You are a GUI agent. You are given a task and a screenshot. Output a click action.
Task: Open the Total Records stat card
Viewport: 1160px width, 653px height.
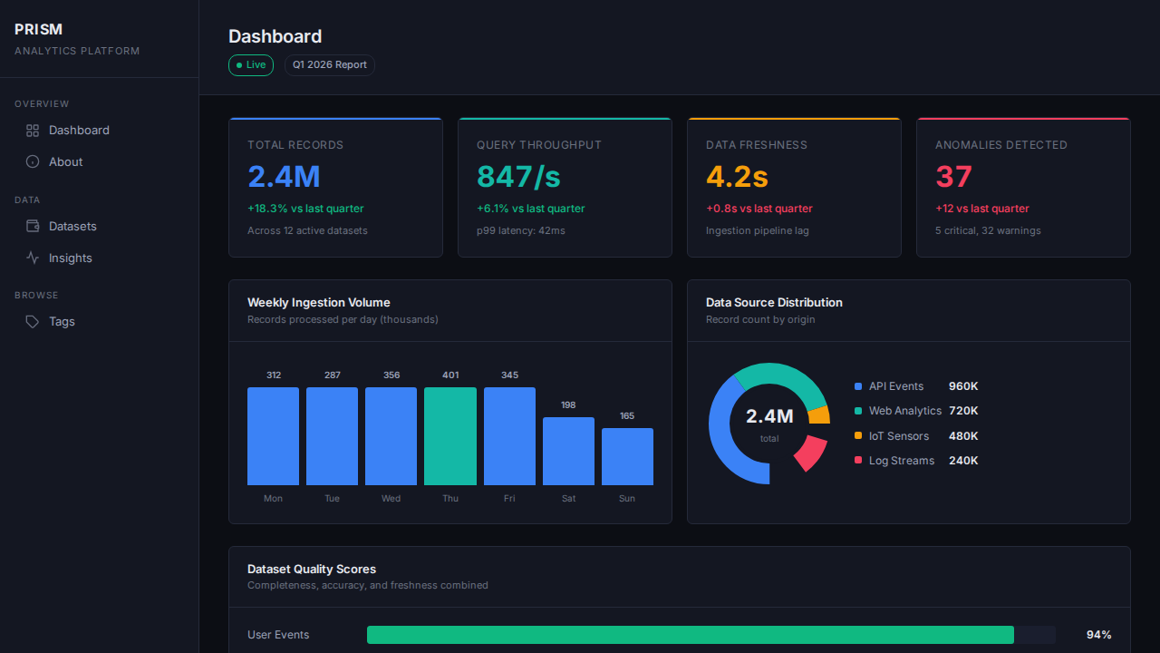(335, 188)
